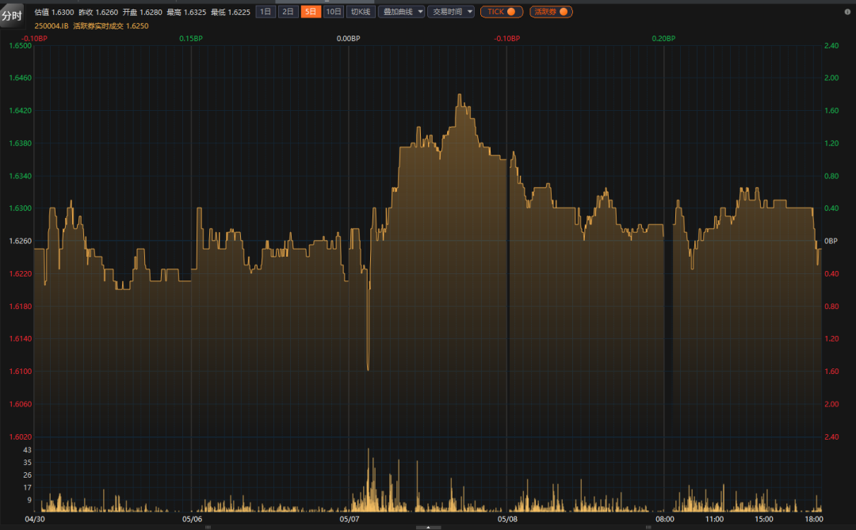Switch to the 10日 period view

coord(334,12)
